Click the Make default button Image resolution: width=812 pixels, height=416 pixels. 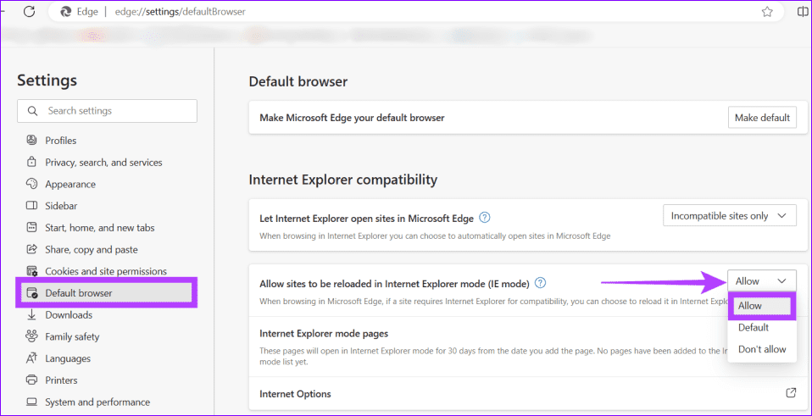point(762,118)
